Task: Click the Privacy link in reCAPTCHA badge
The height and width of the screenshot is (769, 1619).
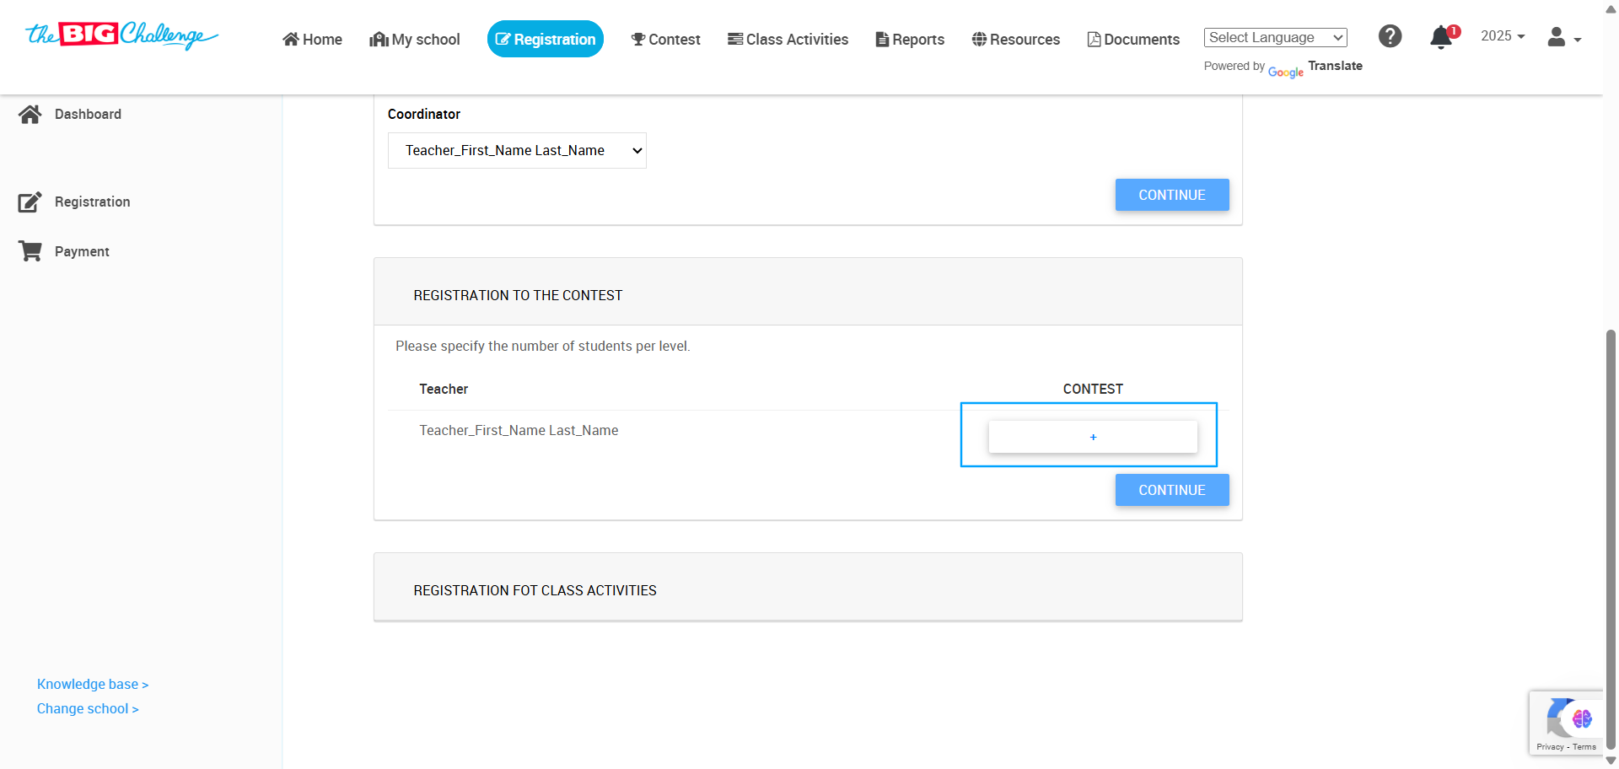Action: click(x=1550, y=747)
